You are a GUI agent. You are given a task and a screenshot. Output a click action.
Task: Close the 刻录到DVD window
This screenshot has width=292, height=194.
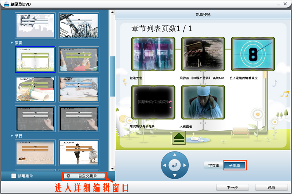pyautogui.click(x=285, y=4)
